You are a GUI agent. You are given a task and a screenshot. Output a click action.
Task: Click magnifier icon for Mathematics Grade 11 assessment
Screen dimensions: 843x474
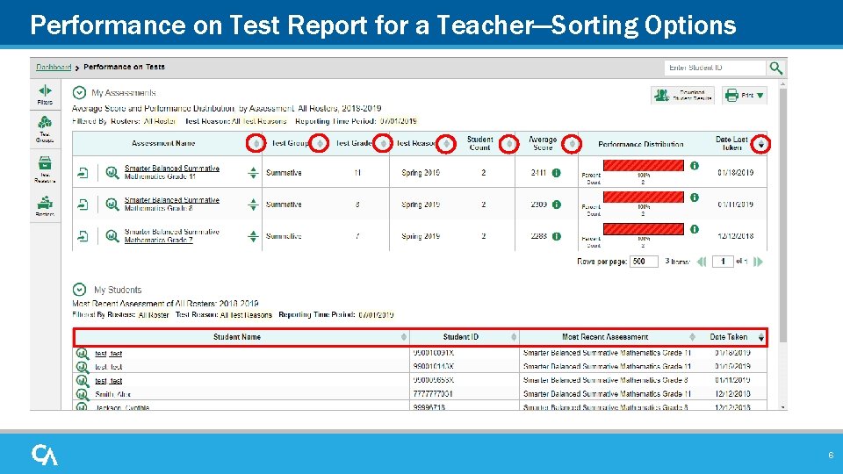(x=112, y=173)
